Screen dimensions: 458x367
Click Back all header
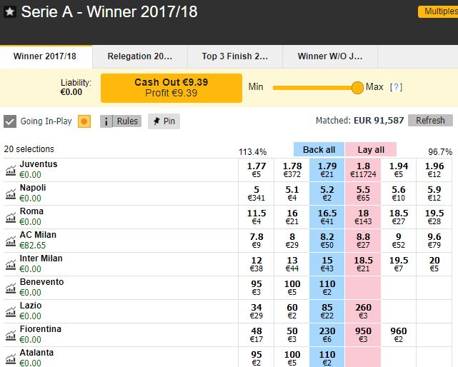[319, 150]
